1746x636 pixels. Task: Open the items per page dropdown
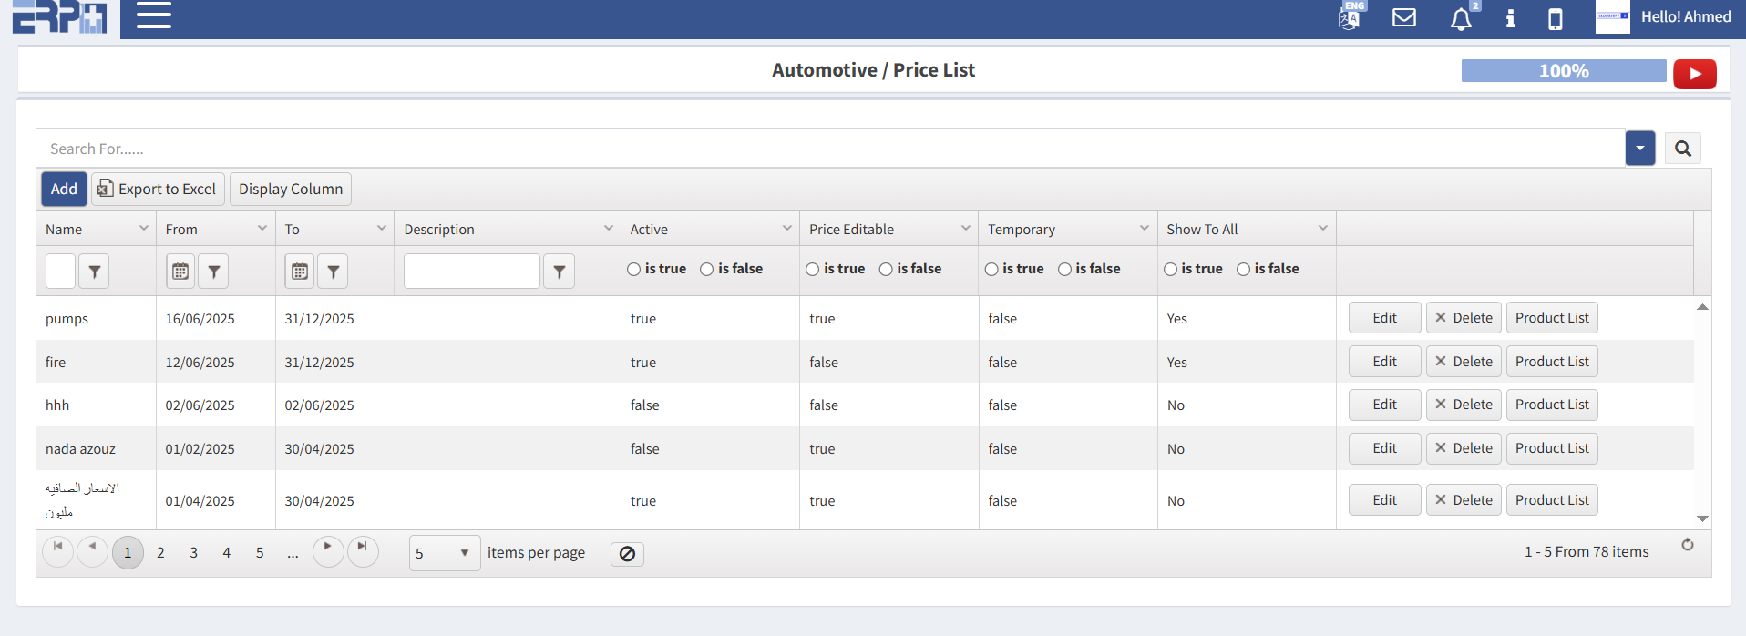coord(444,553)
